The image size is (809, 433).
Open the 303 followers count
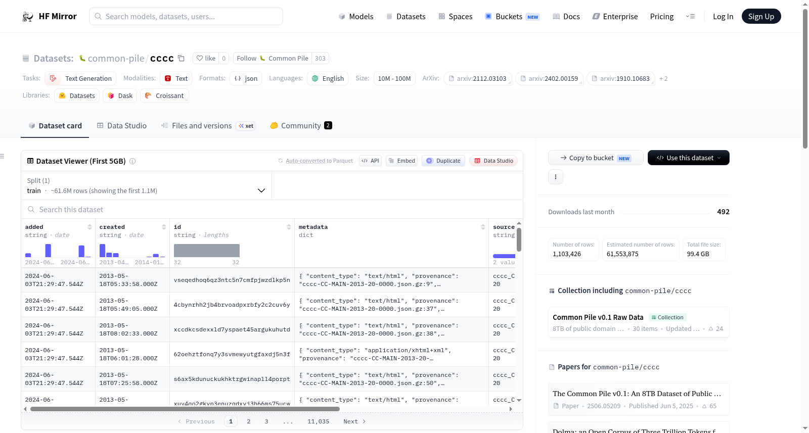320,58
